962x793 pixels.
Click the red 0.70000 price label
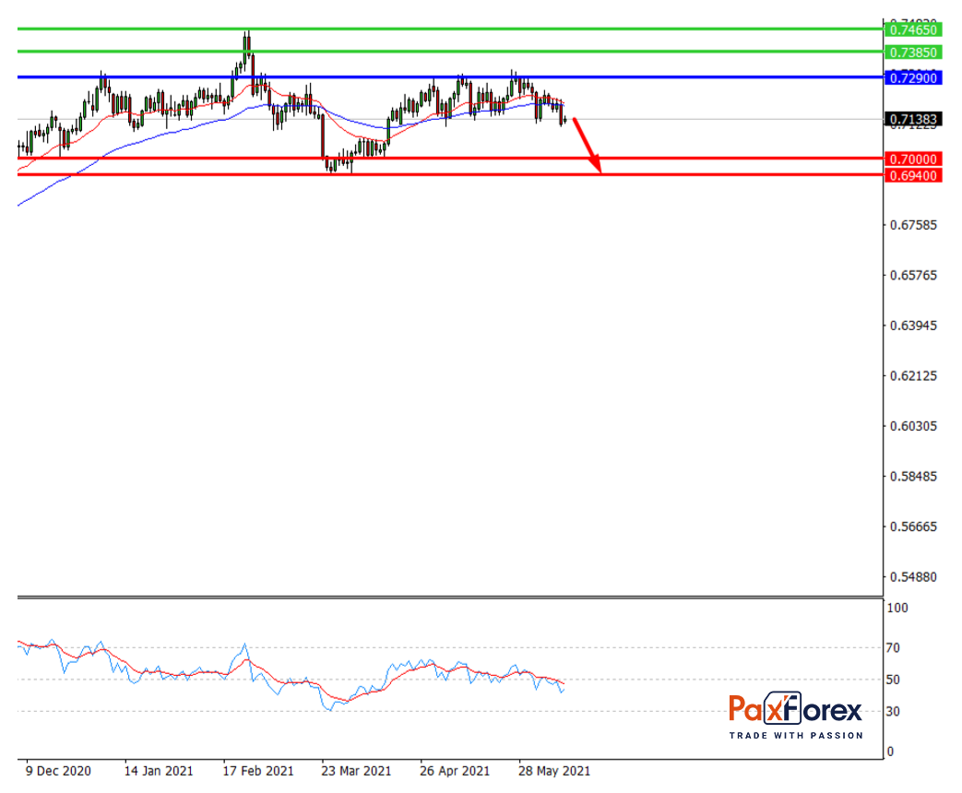click(913, 159)
